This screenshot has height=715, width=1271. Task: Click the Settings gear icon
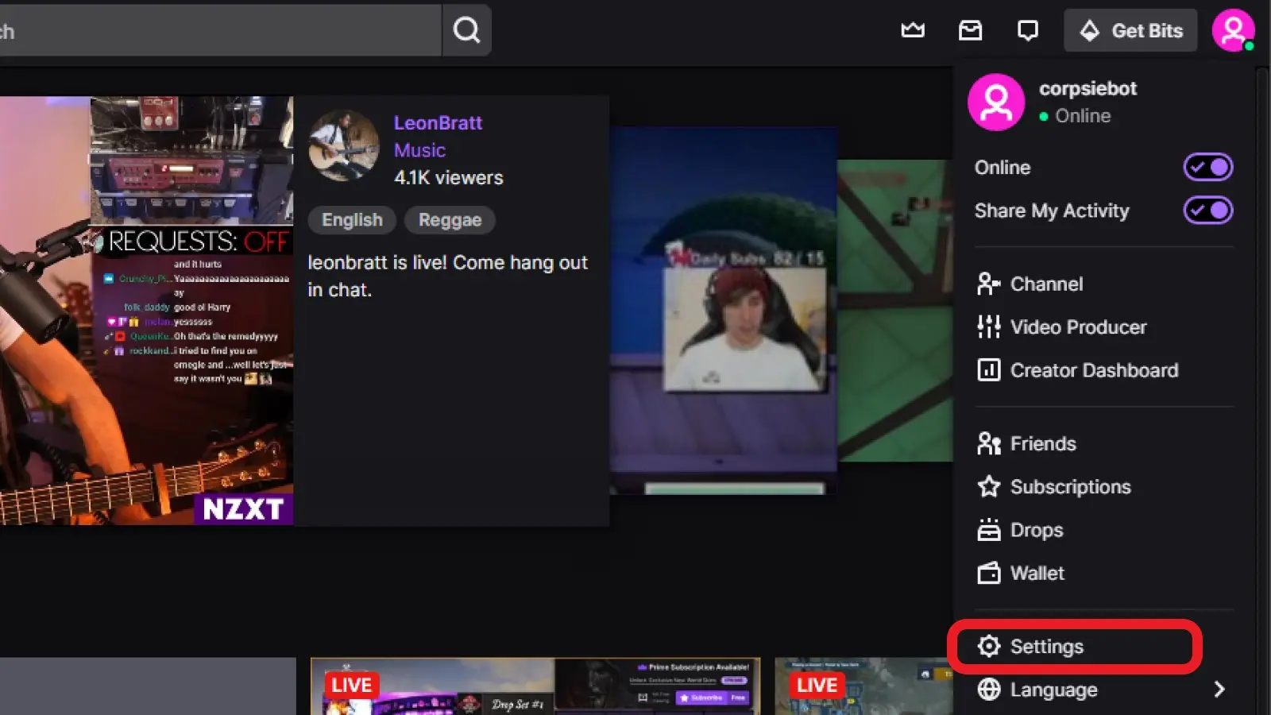989,647
